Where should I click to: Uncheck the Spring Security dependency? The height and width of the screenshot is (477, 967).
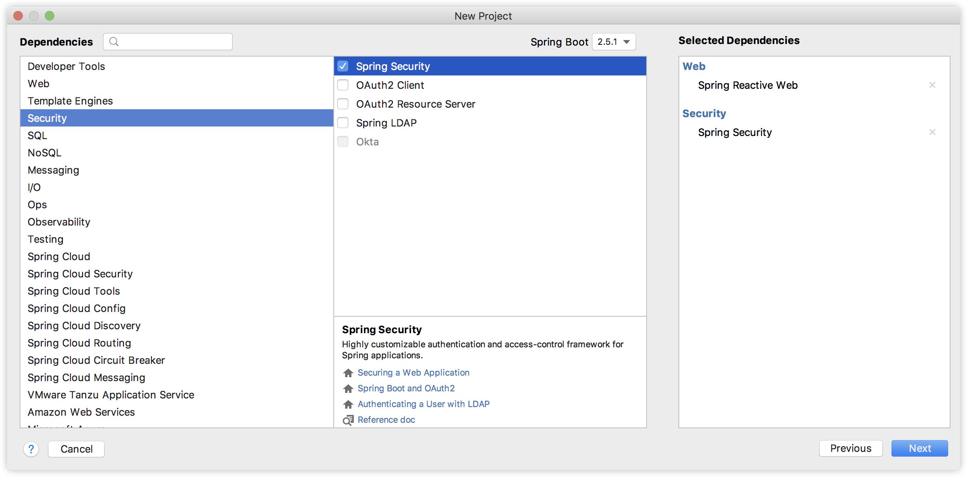(x=343, y=66)
